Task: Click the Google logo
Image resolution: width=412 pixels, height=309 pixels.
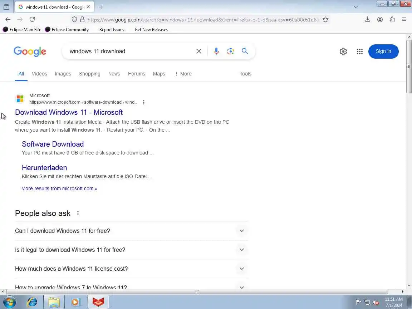Action: [x=30, y=51]
